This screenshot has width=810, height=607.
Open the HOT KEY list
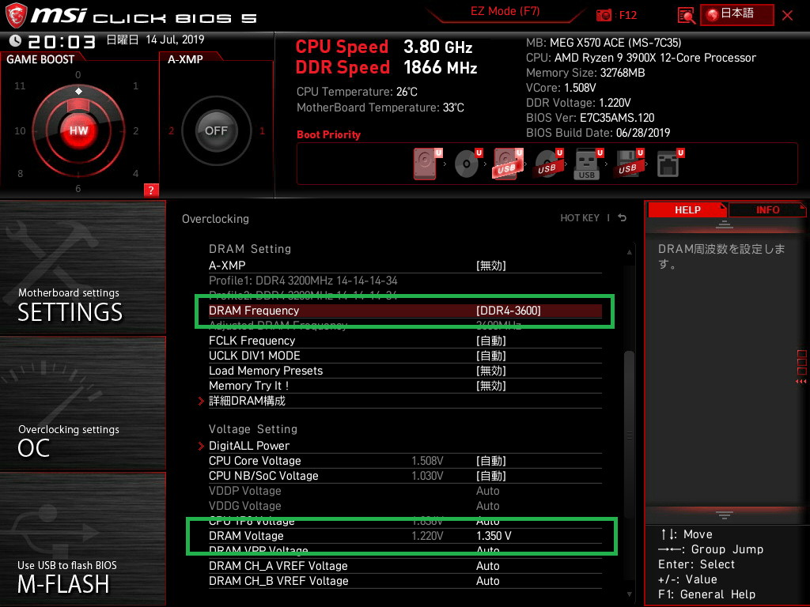tap(580, 218)
